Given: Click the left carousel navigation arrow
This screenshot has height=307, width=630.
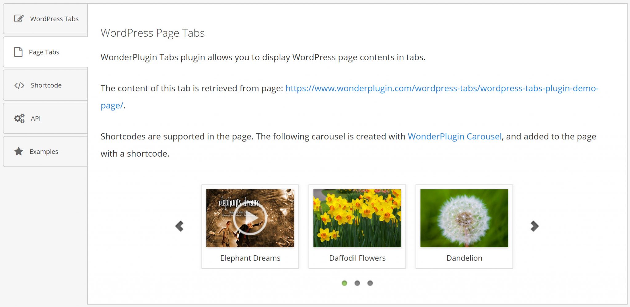Looking at the screenshot, I should (x=180, y=227).
